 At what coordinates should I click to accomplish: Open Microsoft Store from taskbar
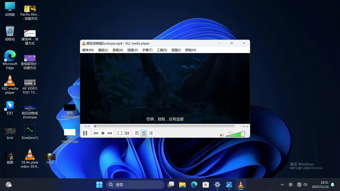(x=206, y=185)
